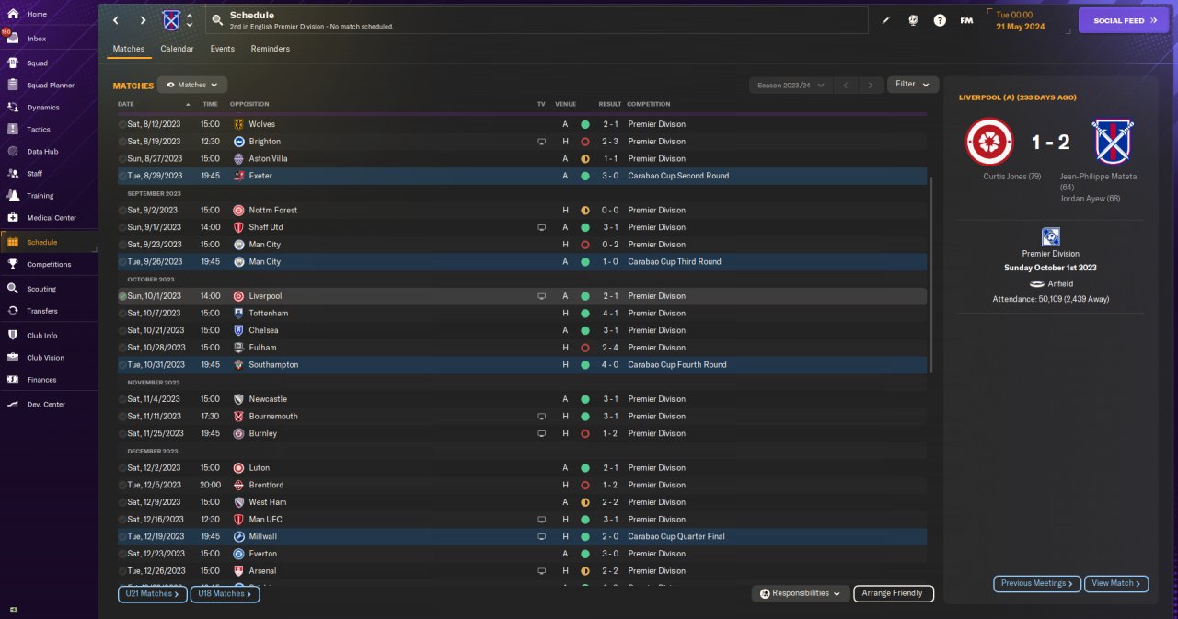Toggle reminder circle for Luton match
This screenshot has height=619, width=1178.
pos(122,468)
